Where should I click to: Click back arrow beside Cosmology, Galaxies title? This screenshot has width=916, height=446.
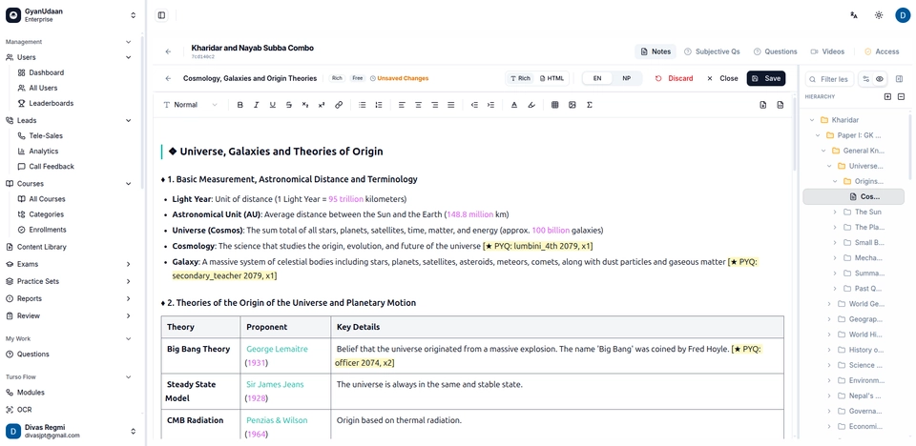click(x=168, y=78)
